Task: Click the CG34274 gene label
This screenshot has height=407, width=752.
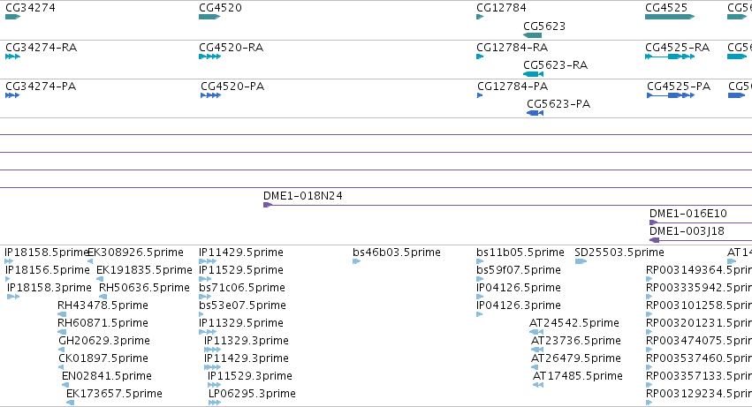Action: 30,8
